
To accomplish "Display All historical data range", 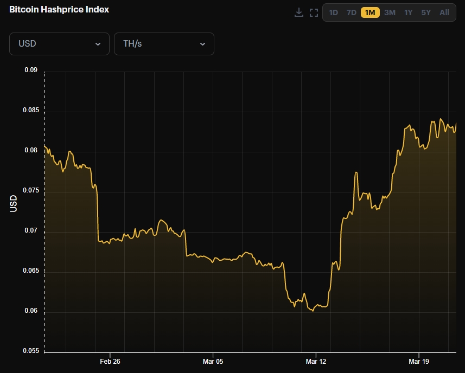I will point(444,12).
